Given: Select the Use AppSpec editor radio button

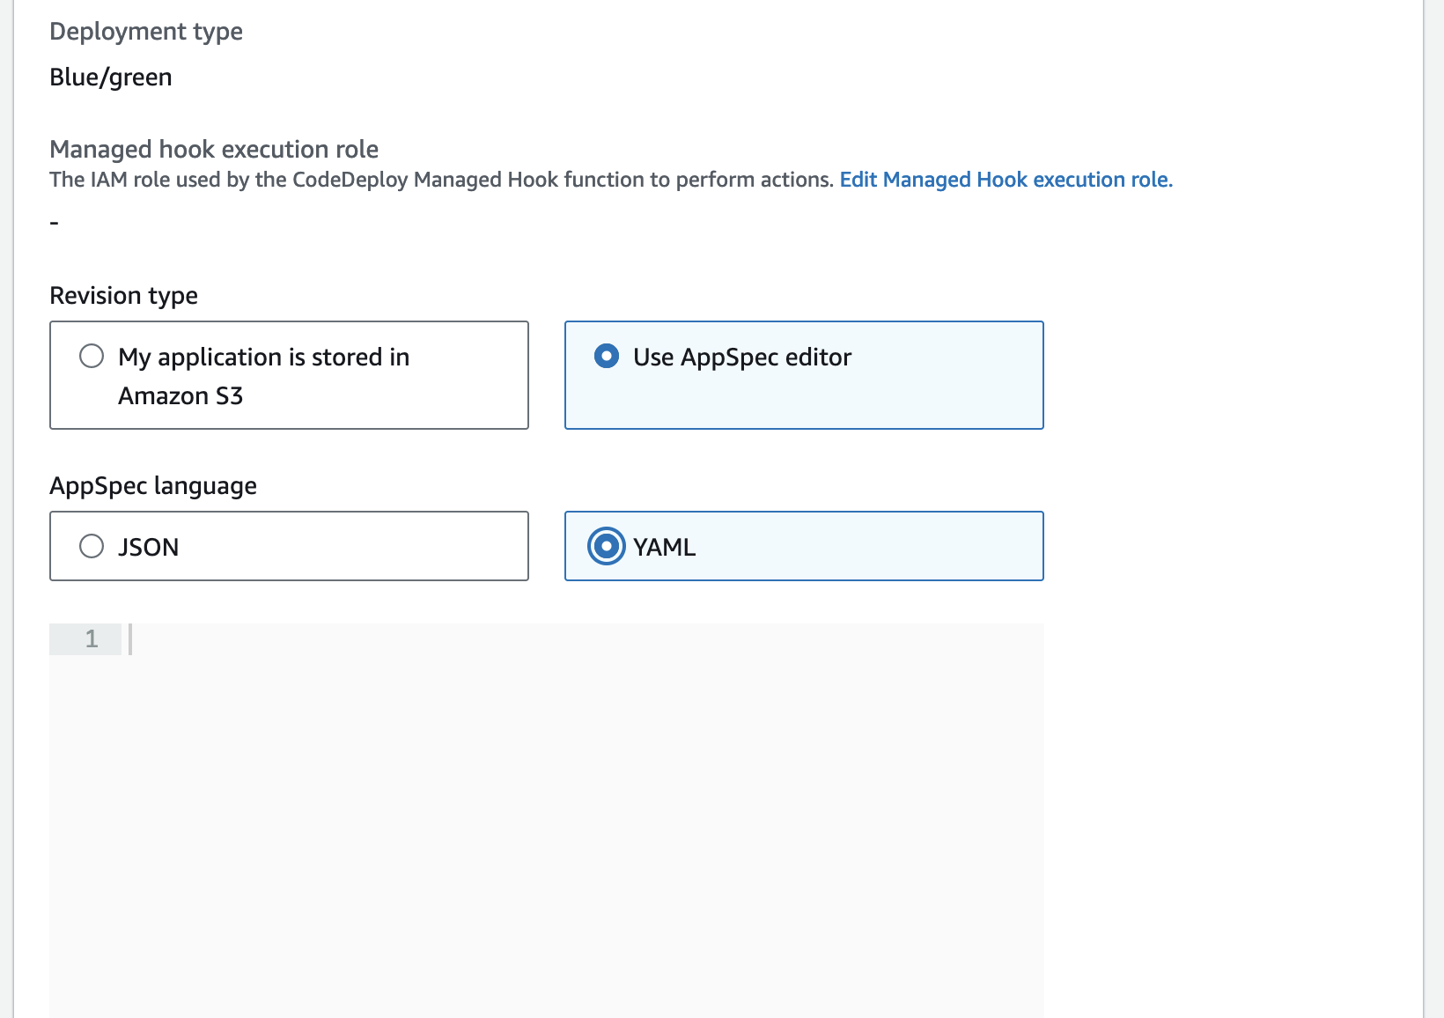Looking at the screenshot, I should pyautogui.click(x=606, y=357).
